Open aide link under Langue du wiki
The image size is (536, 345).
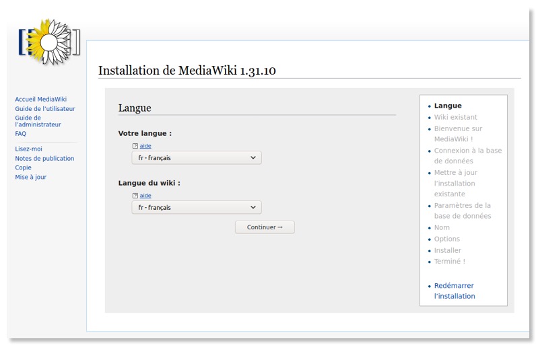(145, 196)
